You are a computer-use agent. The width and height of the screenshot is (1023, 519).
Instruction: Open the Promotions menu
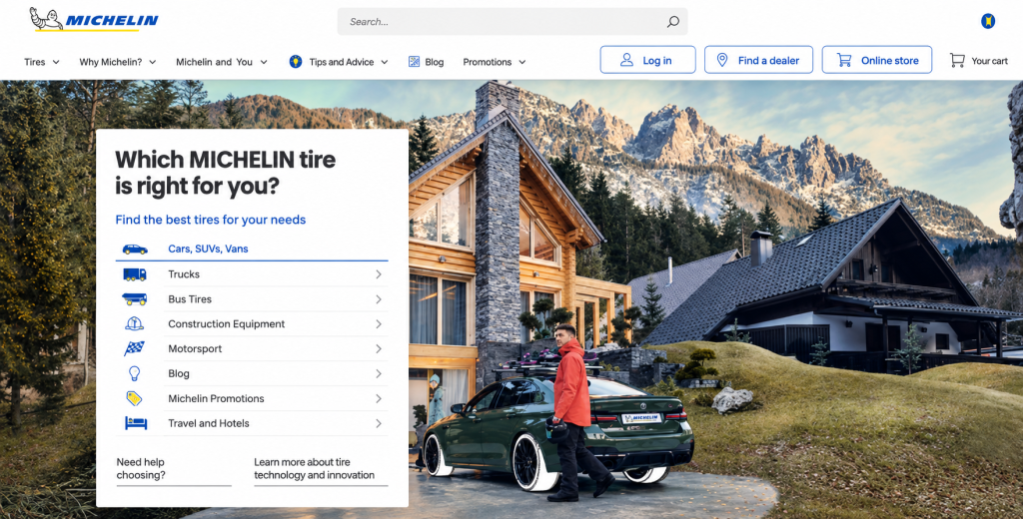pos(495,62)
